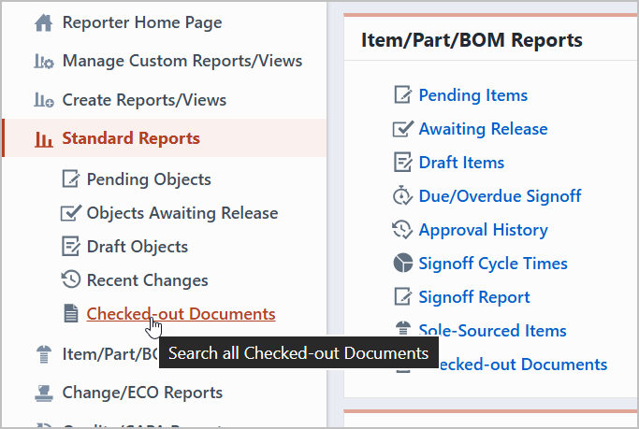
Task: Open Due/Overdue Signoff report
Action: [500, 196]
